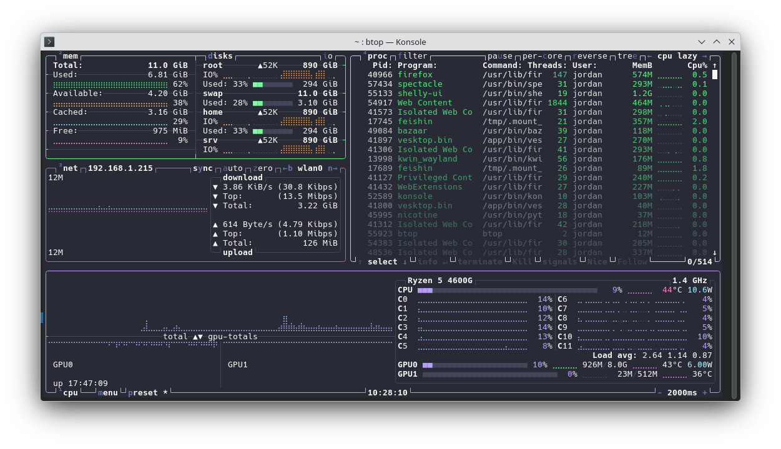Click the up arrow left of select
The height and width of the screenshot is (449, 781).
pos(360,262)
